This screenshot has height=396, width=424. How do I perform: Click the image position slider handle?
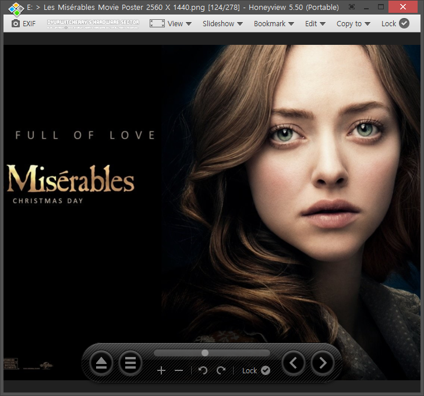[x=205, y=353]
